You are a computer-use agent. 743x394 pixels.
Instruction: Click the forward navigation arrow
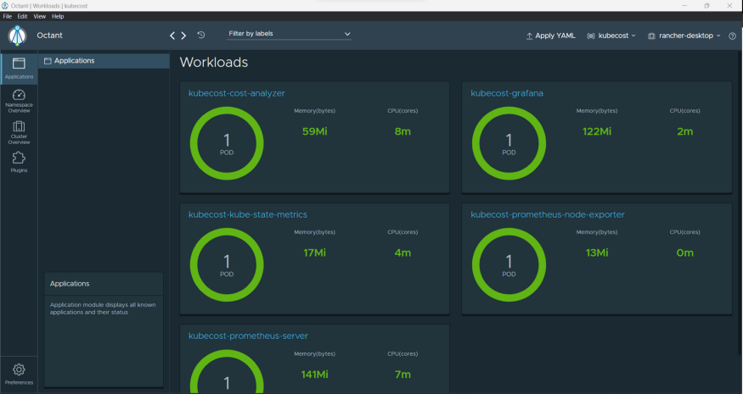pos(183,36)
